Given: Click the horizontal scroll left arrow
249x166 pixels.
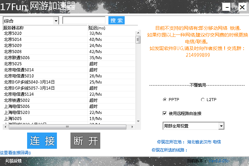Looking at the screenshot, I should (5, 127).
